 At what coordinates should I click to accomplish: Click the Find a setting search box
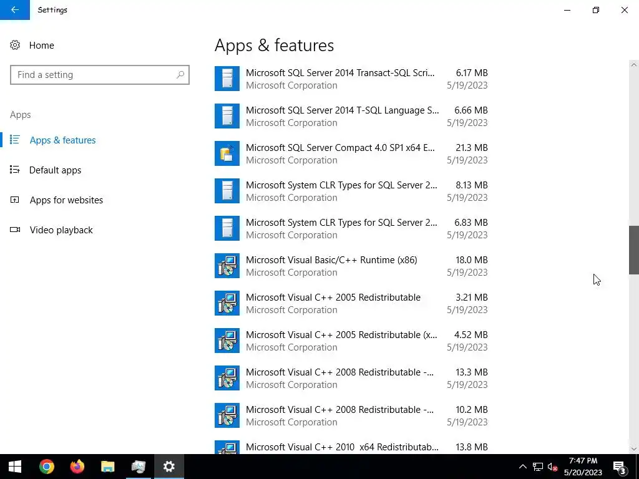[100, 75]
